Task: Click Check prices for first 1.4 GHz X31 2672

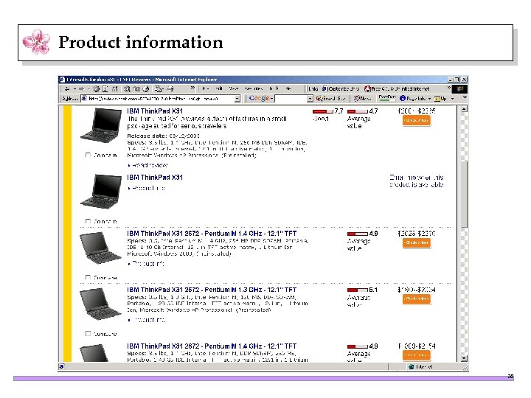Action: (417, 242)
